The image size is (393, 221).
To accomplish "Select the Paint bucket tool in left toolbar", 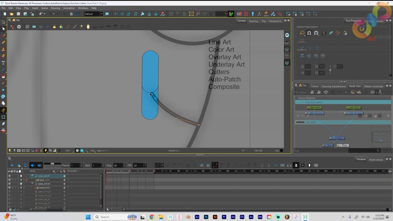I will (x=3, y=76).
